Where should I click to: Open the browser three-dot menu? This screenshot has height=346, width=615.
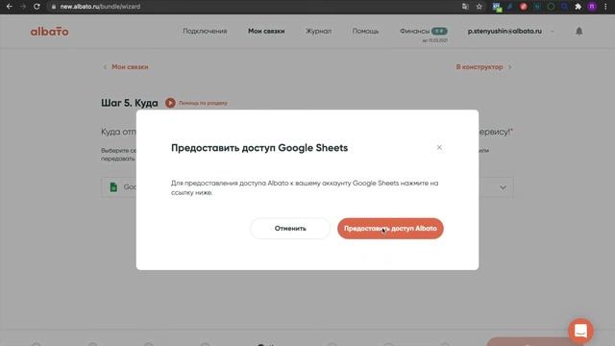(605, 7)
